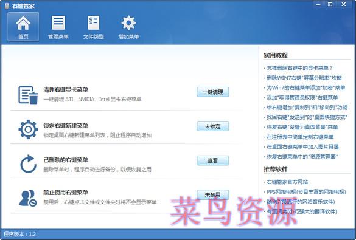
Task: Open tutorial 为Win7的右键菜单添加"加密"菜单
Action: click(x=306, y=87)
